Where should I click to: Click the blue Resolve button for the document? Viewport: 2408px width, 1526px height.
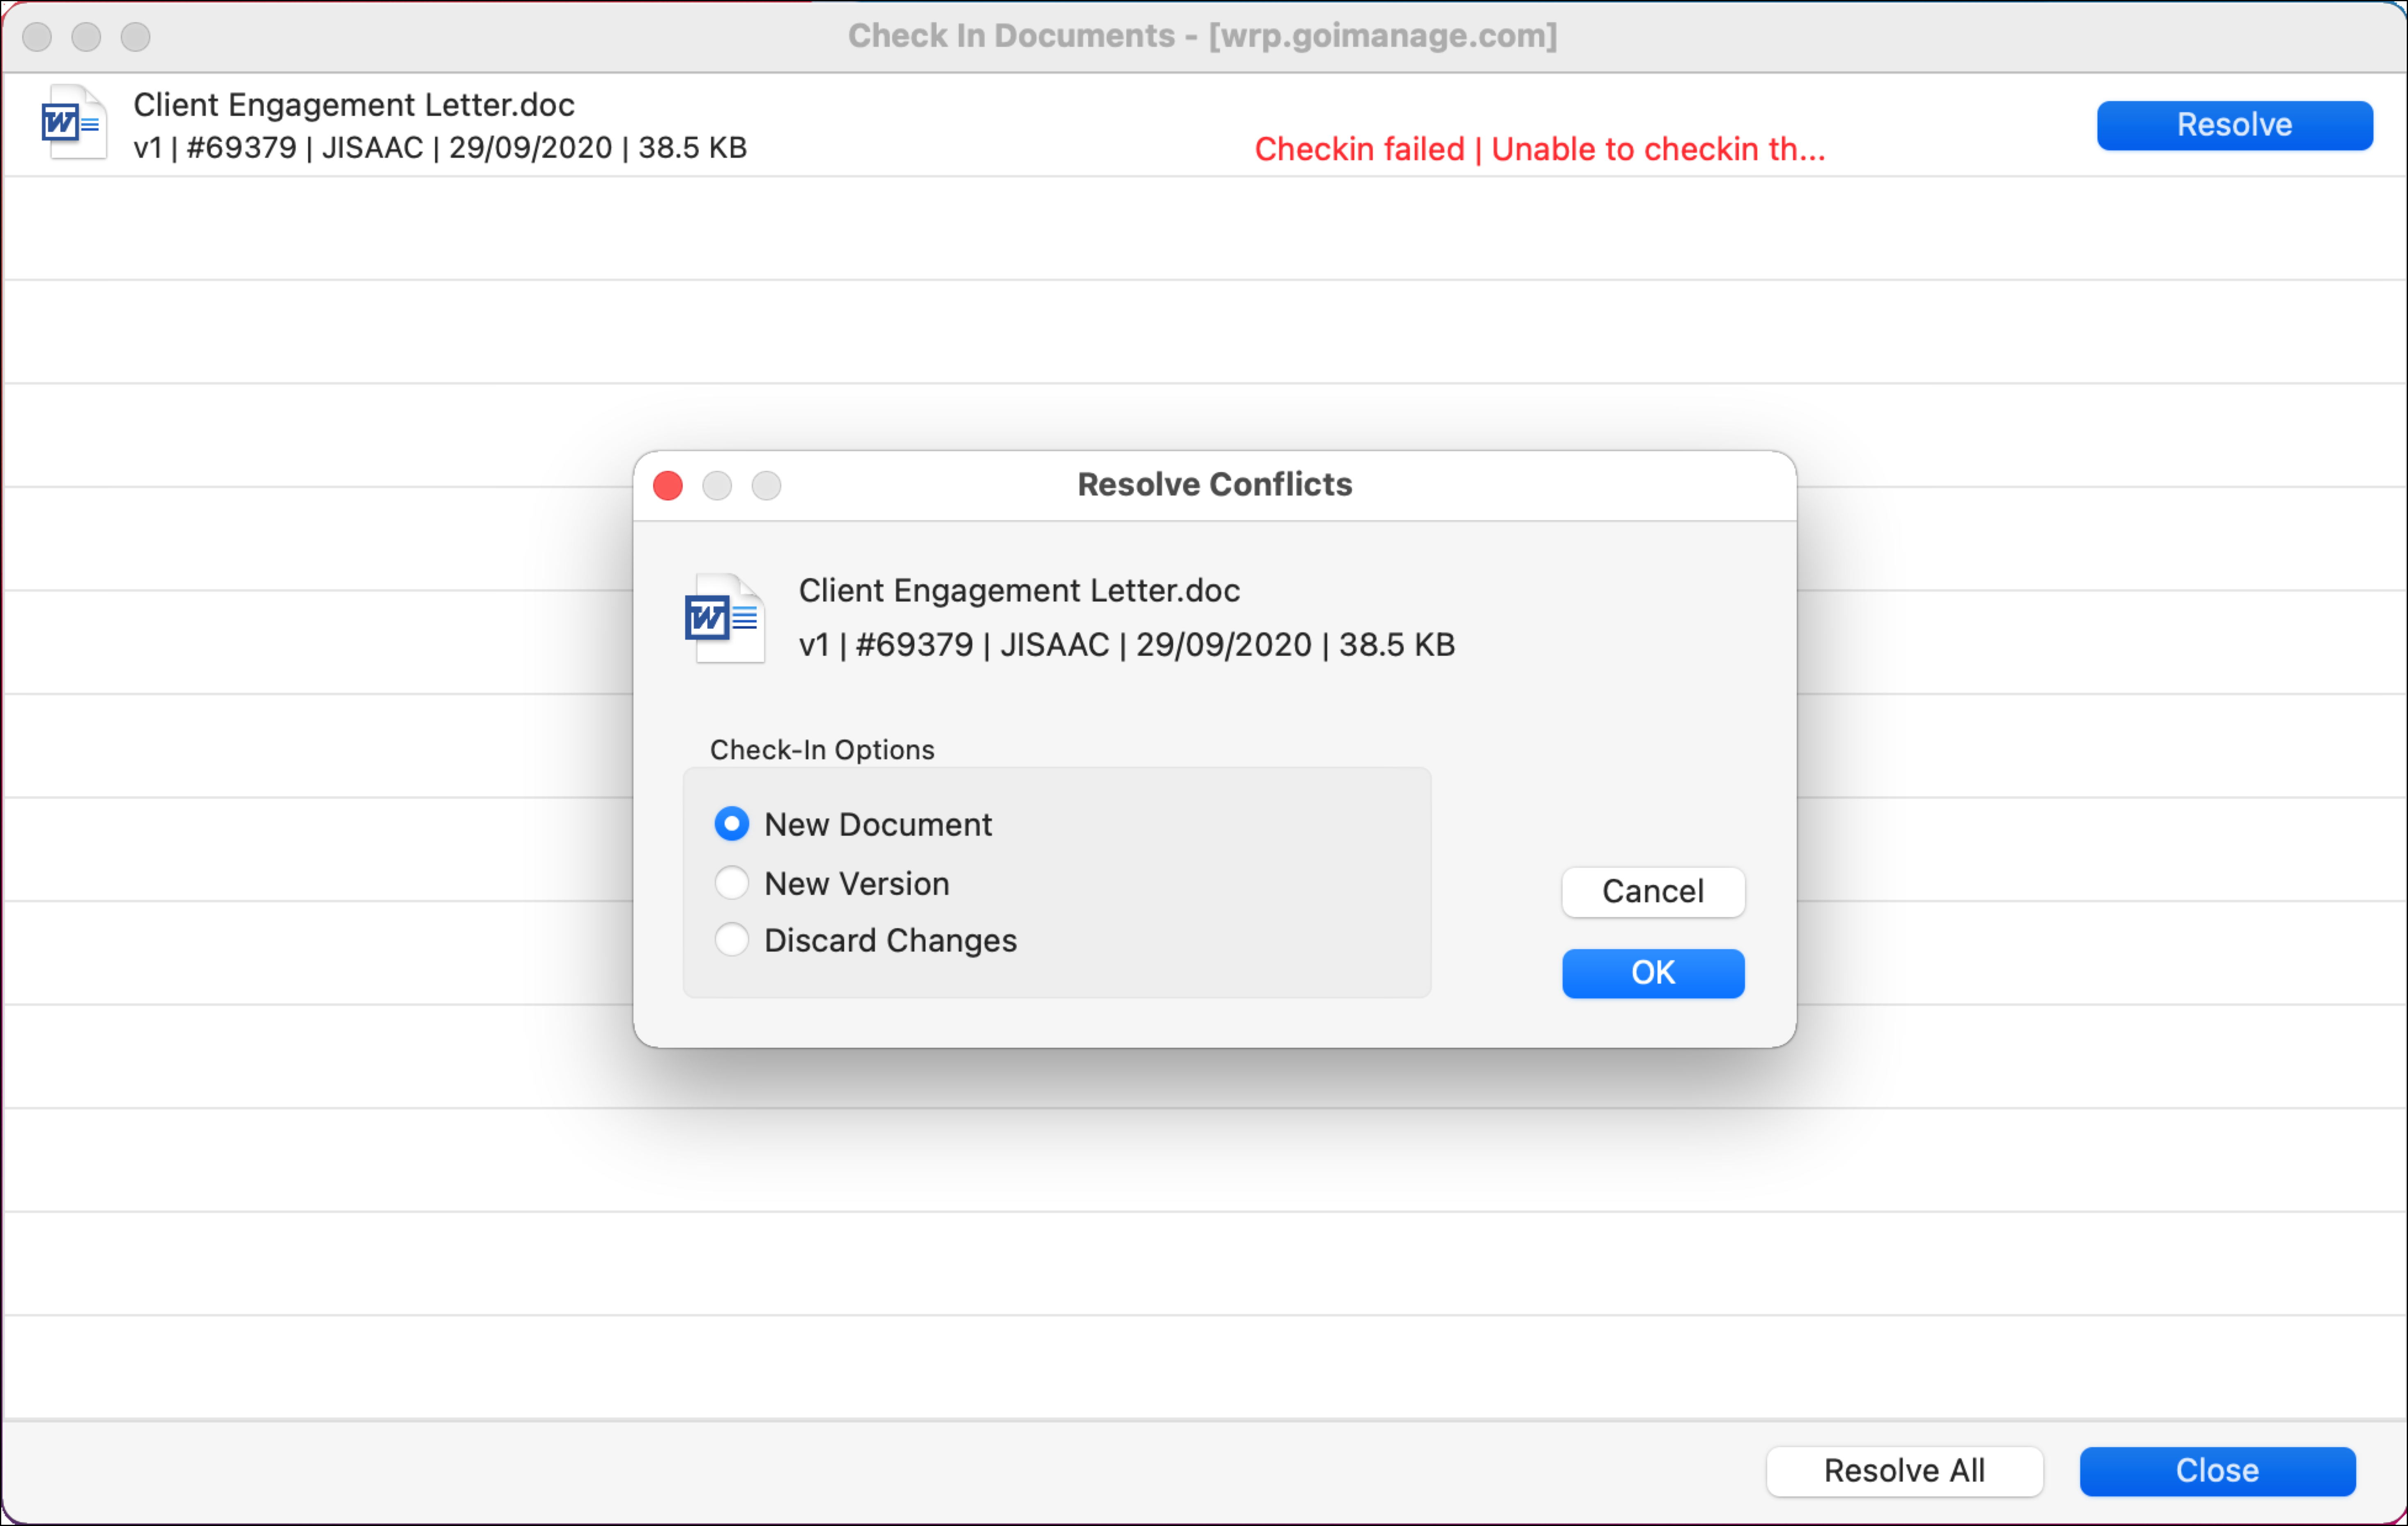pyautogui.click(x=2233, y=125)
